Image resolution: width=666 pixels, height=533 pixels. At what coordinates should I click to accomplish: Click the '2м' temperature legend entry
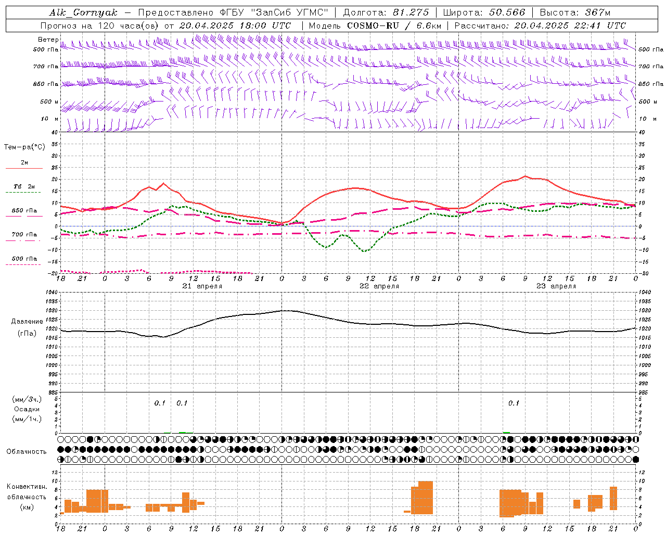coord(24,163)
